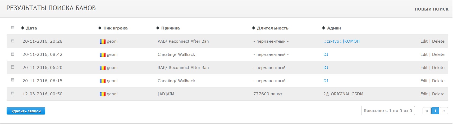Go to the previous page with « button
This screenshot has height=124, width=453.
(x=427, y=111)
